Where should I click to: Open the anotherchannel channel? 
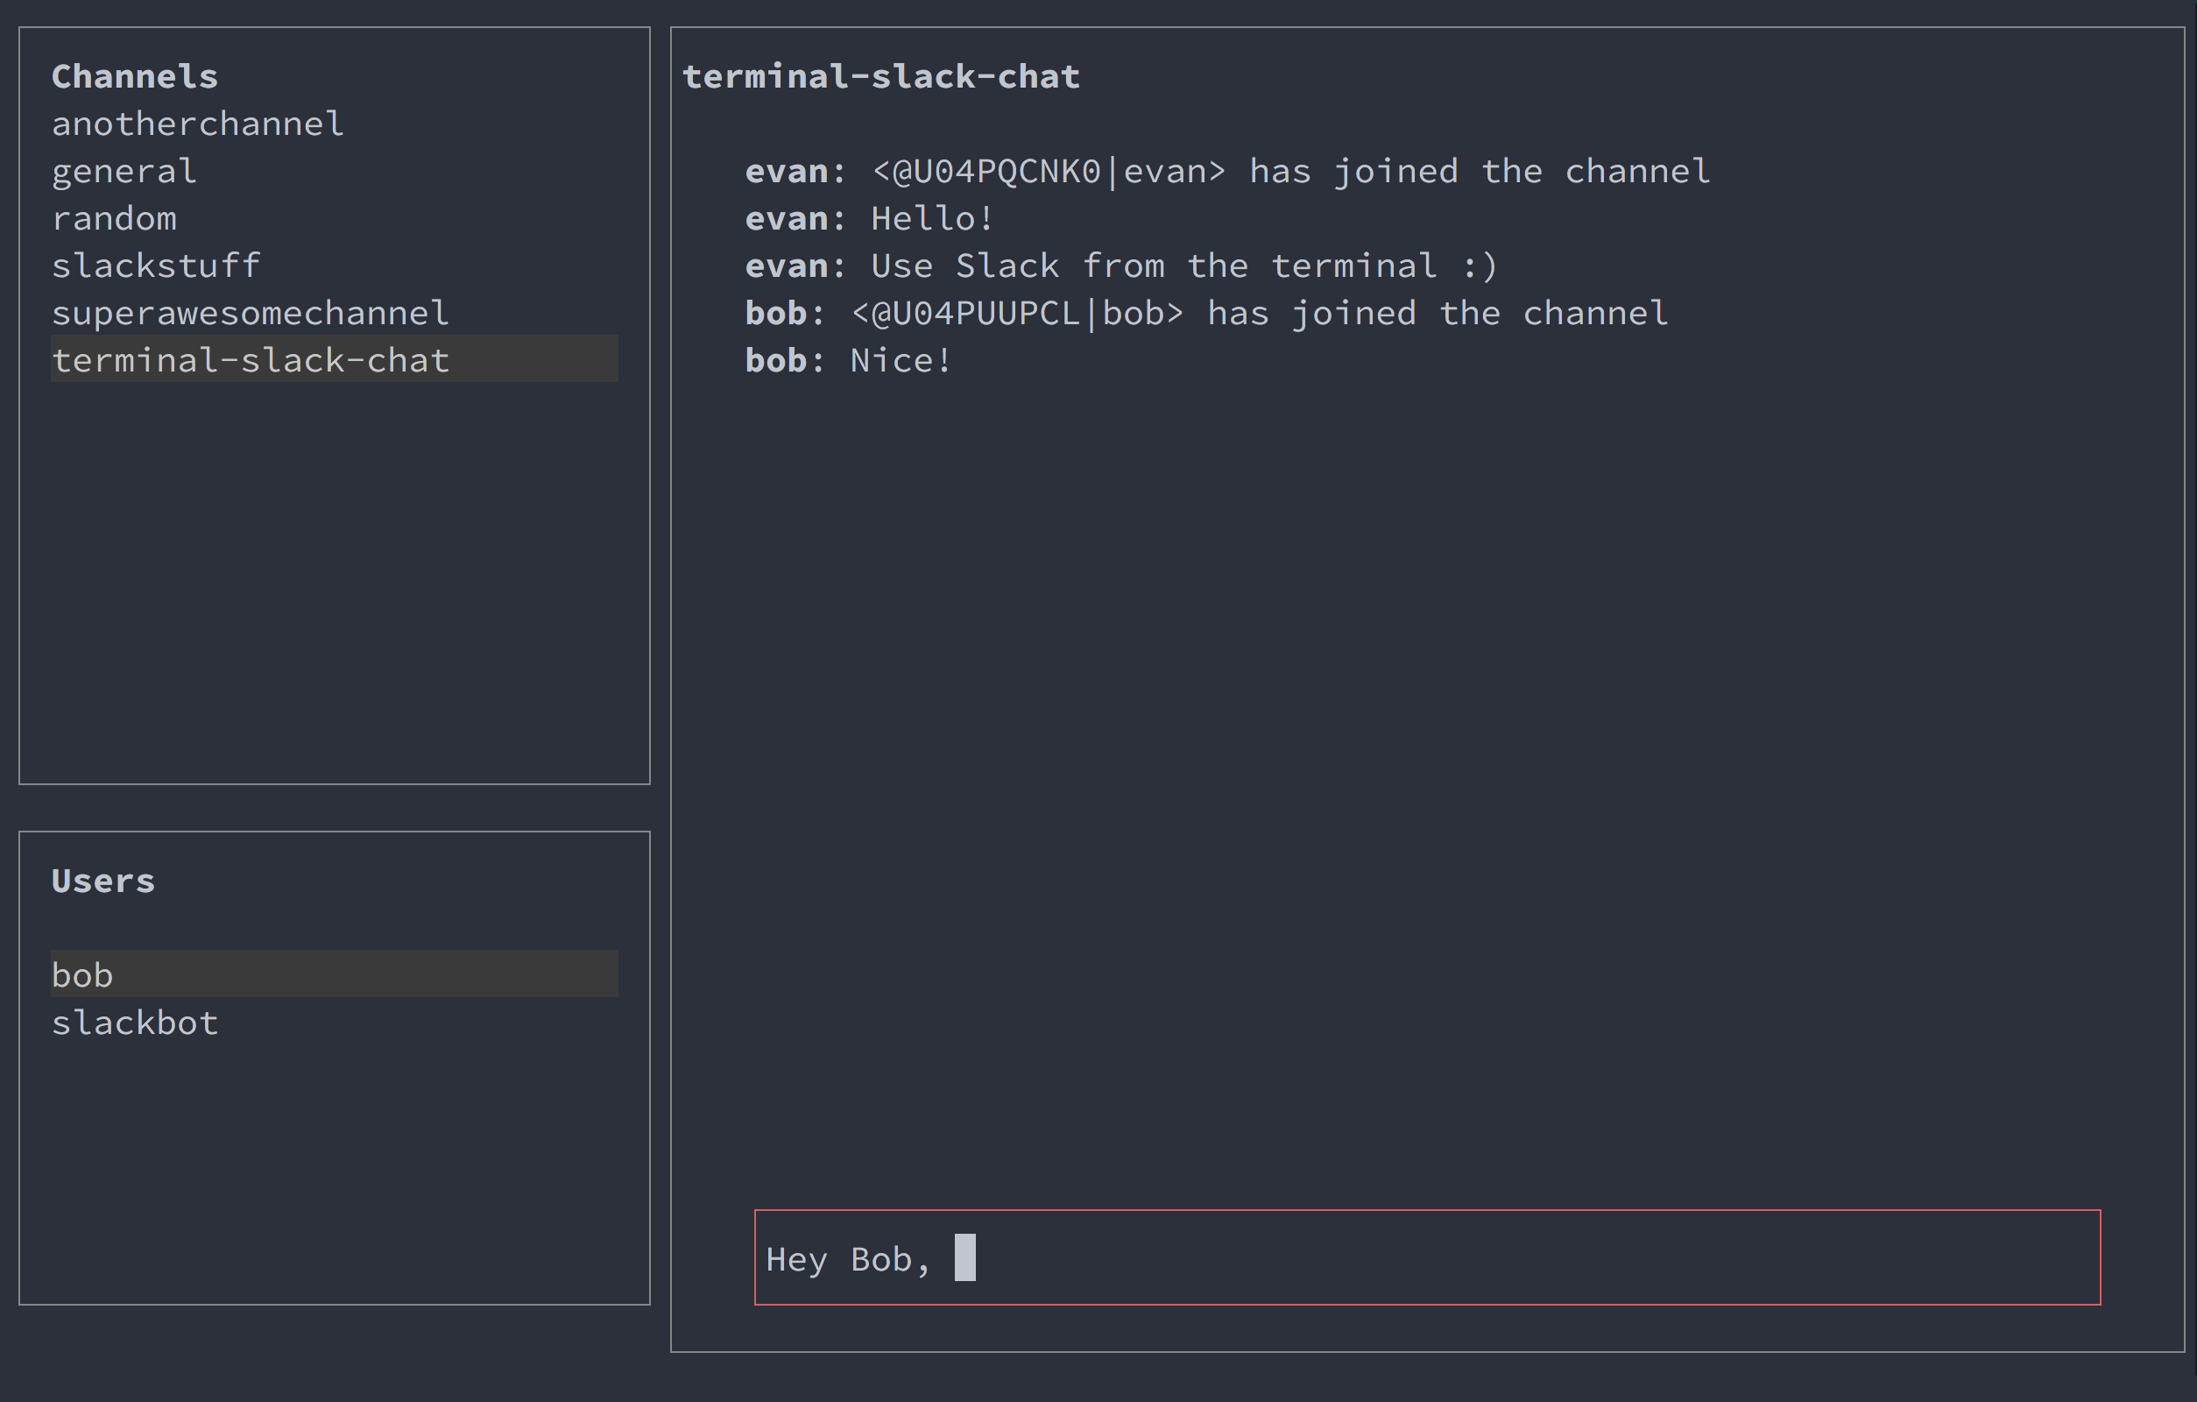pyautogui.click(x=197, y=124)
